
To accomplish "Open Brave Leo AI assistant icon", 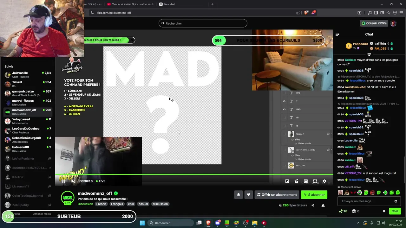I will coord(389,13).
